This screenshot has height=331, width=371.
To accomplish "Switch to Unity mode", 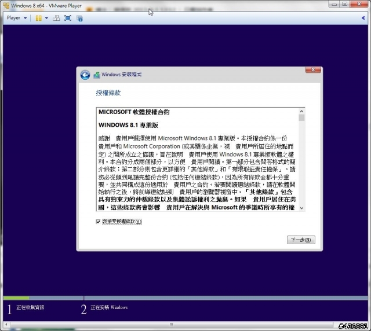I will (x=79, y=19).
